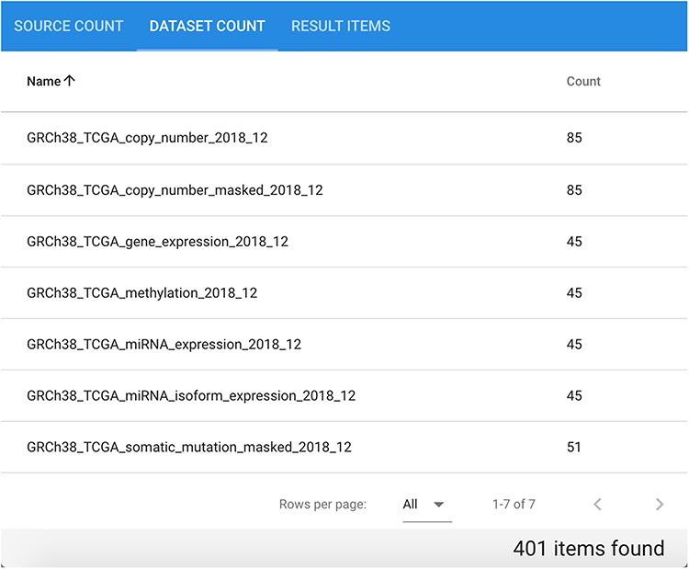
Task: Select the DATASET COUNT tab
Action: (x=208, y=26)
